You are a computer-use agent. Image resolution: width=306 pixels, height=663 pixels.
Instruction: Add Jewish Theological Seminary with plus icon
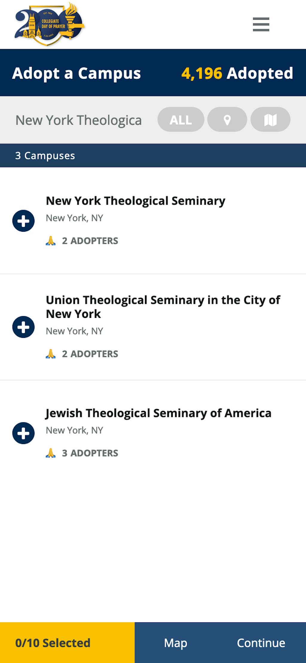coord(23,433)
